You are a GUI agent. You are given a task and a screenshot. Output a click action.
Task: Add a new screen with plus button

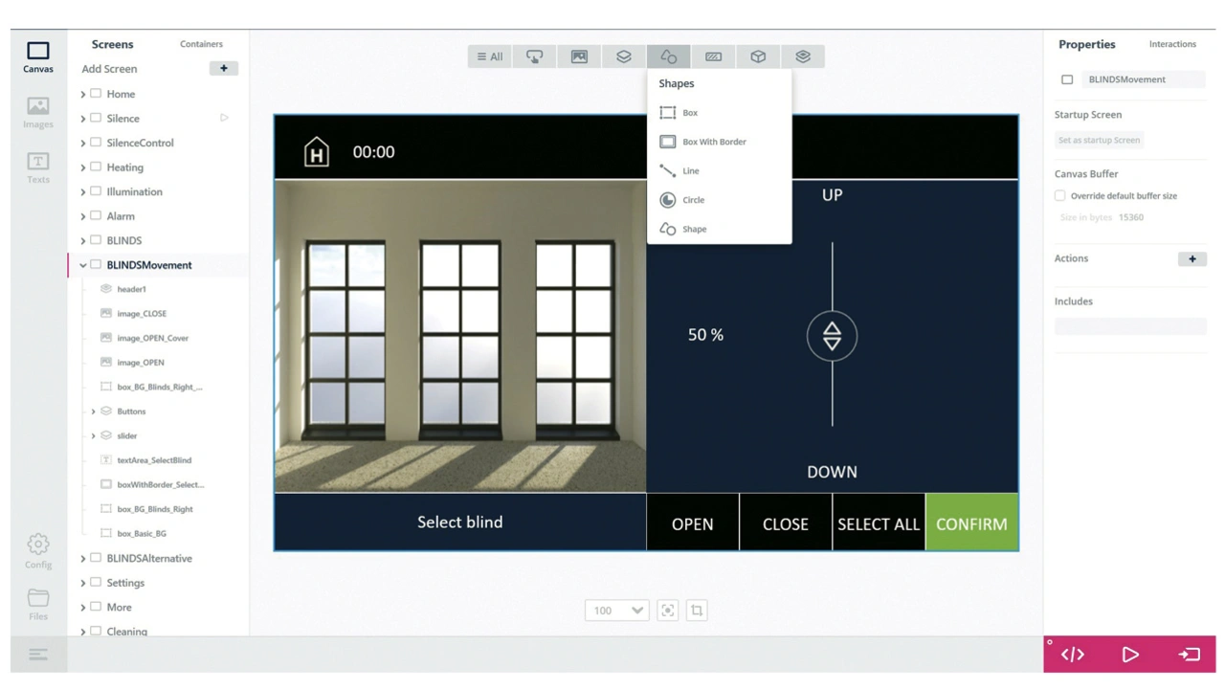223,69
